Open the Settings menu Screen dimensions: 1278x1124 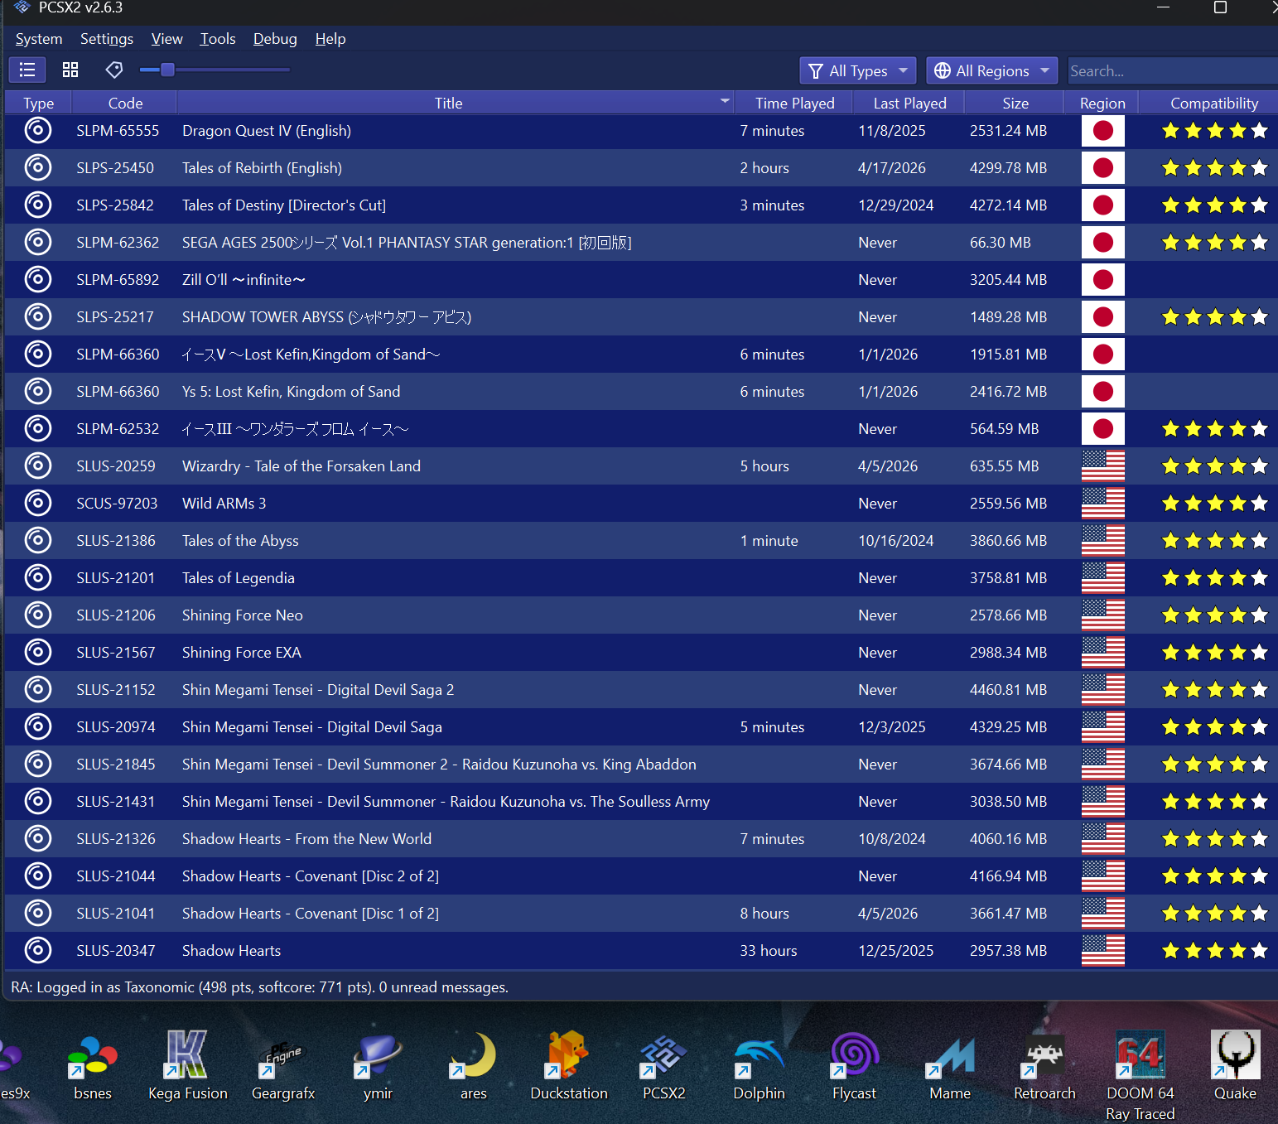click(x=107, y=39)
